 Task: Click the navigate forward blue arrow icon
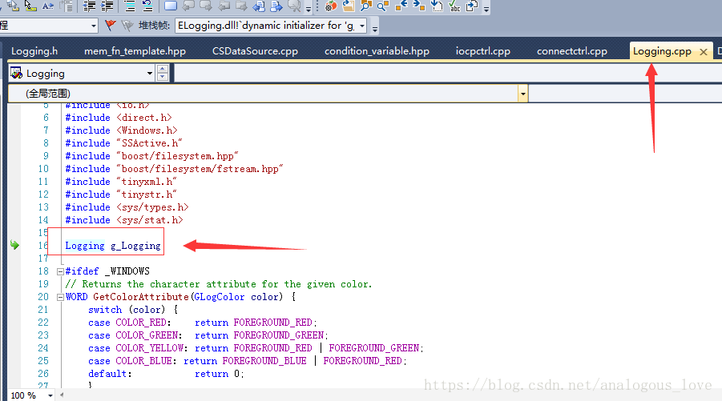418,6
